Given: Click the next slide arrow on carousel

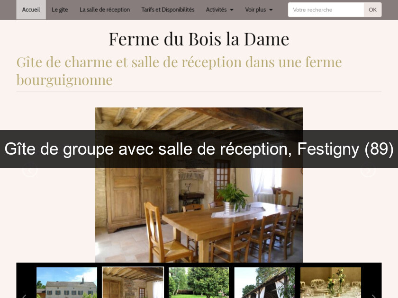Looking at the screenshot, I should (x=368, y=170).
